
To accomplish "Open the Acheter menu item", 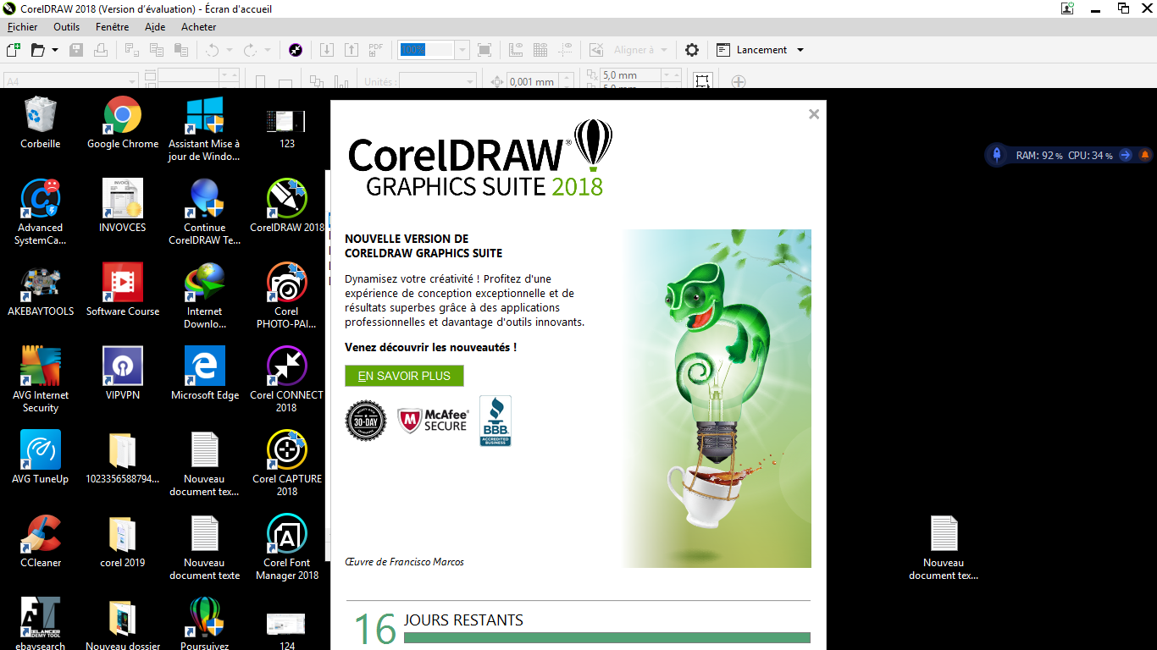I will pyautogui.click(x=198, y=27).
